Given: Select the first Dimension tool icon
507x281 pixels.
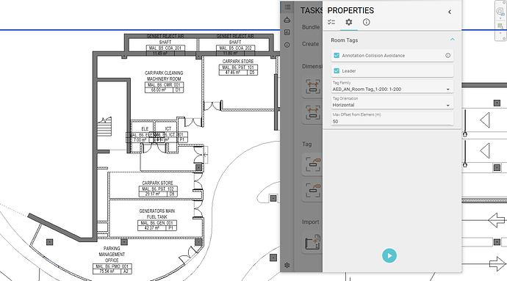Looking at the screenshot, I should tap(312, 87).
